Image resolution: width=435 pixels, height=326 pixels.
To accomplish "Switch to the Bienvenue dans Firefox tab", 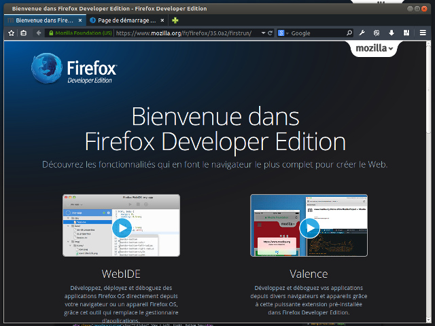I will [x=44, y=20].
